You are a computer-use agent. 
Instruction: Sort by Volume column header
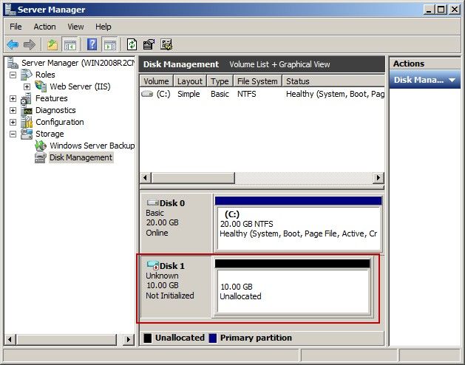(156, 81)
